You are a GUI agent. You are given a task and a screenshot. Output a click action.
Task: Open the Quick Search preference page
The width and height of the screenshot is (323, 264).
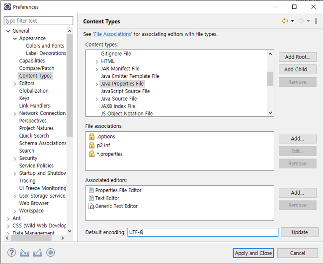34,136
